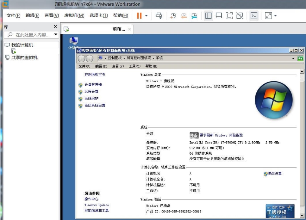The image size is (306, 220).
Task: Expand the arrow after 所有控制面板项 breadcrumb
Action: coord(153,58)
